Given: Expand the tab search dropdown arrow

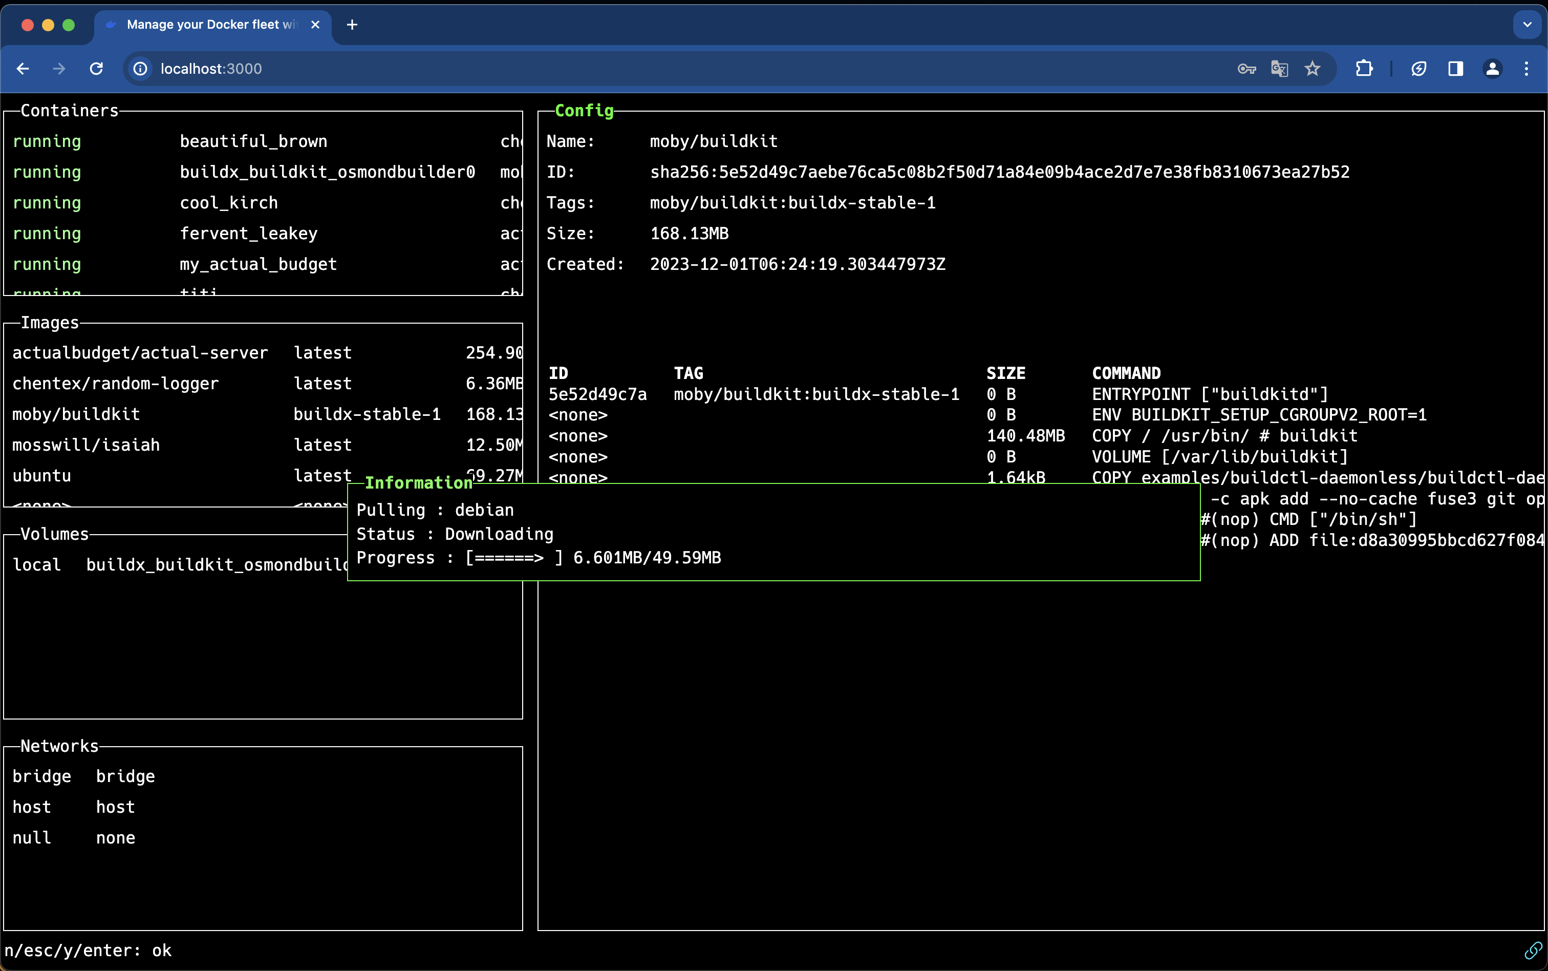Looking at the screenshot, I should click(x=1527, y=25).
